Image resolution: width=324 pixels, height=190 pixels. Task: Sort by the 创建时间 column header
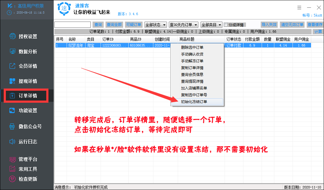coord(165,39)
